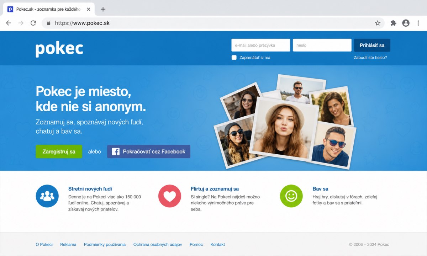Tick the Zapamätať si ma checkbox
This screenshot has width=427, height=256.
[x=234, y=58]
